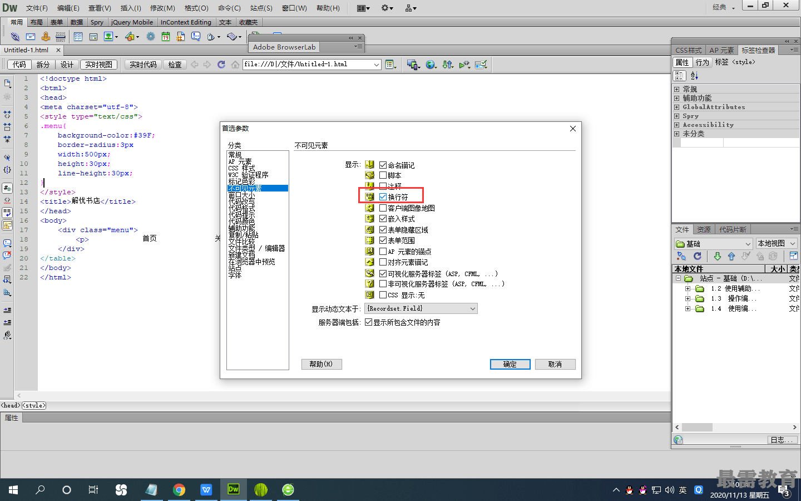Switch to the jQuery Mobile tab
The image size is (801, 501).
132,22
